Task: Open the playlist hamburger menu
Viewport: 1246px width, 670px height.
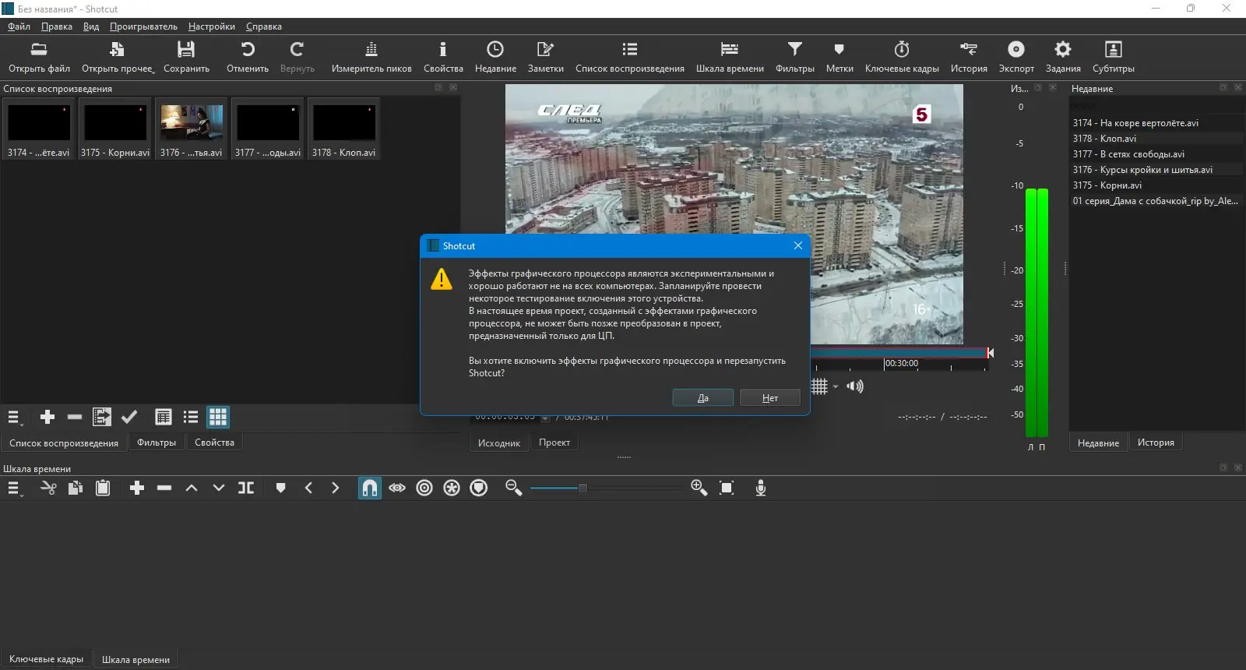Action: [x=14, y=418]
